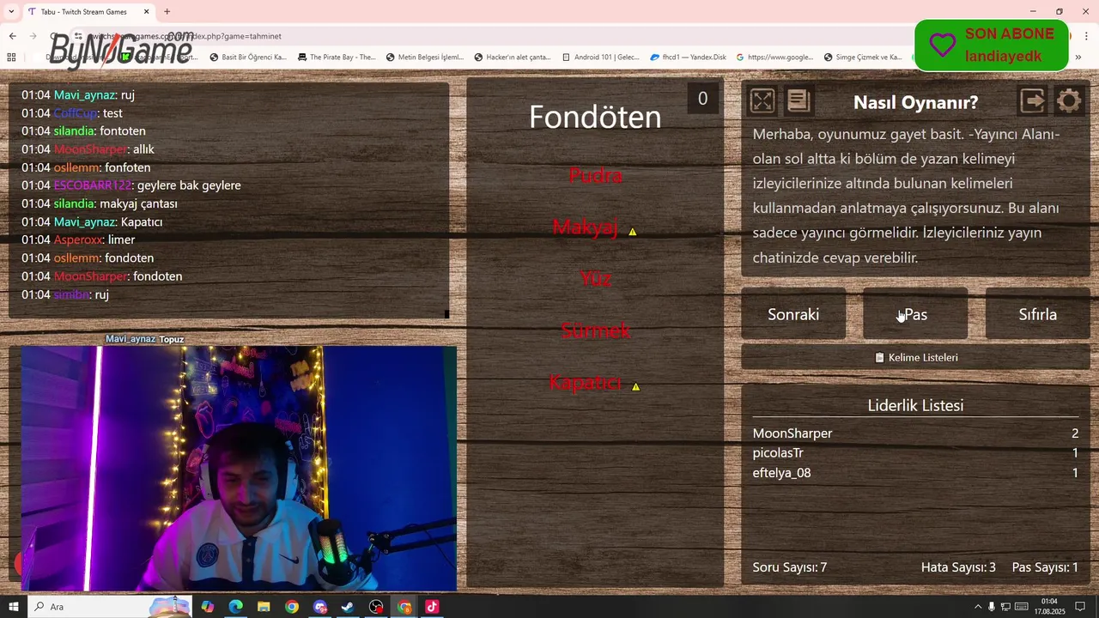Click the Hata Sayısı: 3 stat

pyautogui.click(x=958, y=567)
